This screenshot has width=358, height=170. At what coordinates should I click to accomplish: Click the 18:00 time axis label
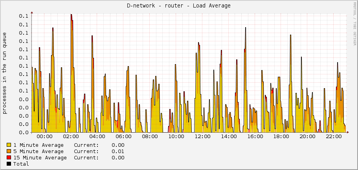281,137
